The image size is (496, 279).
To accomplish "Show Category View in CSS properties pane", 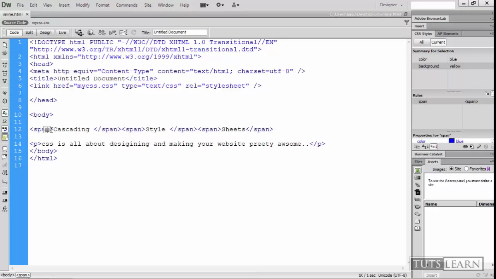I will pyautogui.click(x=417, y=146).
